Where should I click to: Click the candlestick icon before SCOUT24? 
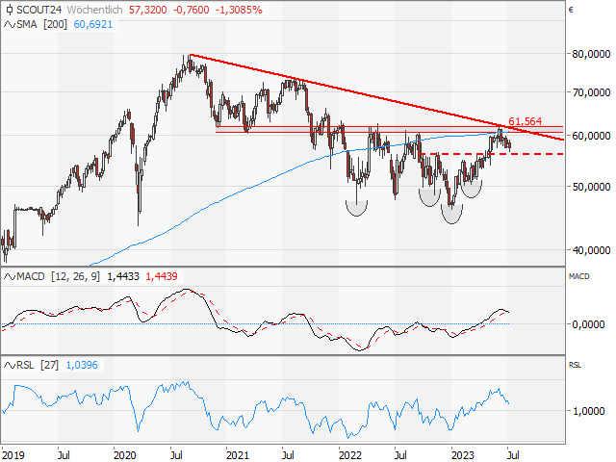(x=10, y=10)
